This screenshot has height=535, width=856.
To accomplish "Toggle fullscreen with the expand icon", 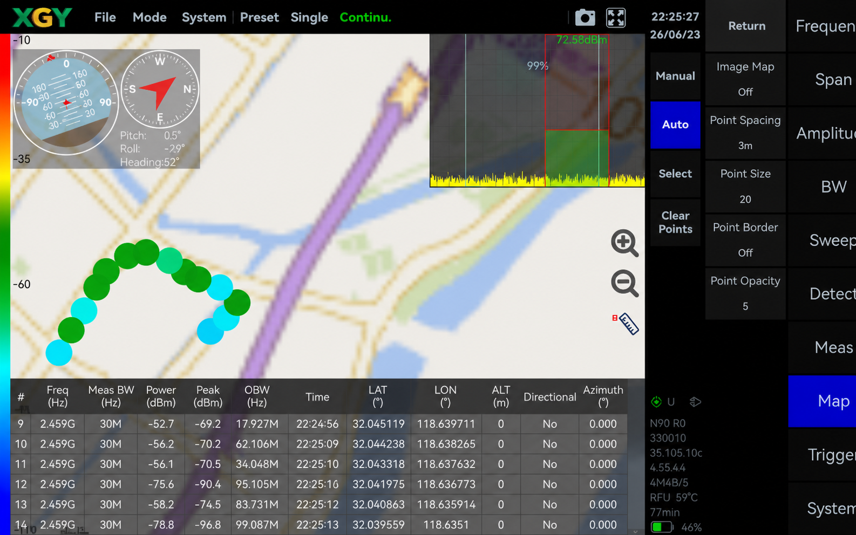I will (616, 17).
